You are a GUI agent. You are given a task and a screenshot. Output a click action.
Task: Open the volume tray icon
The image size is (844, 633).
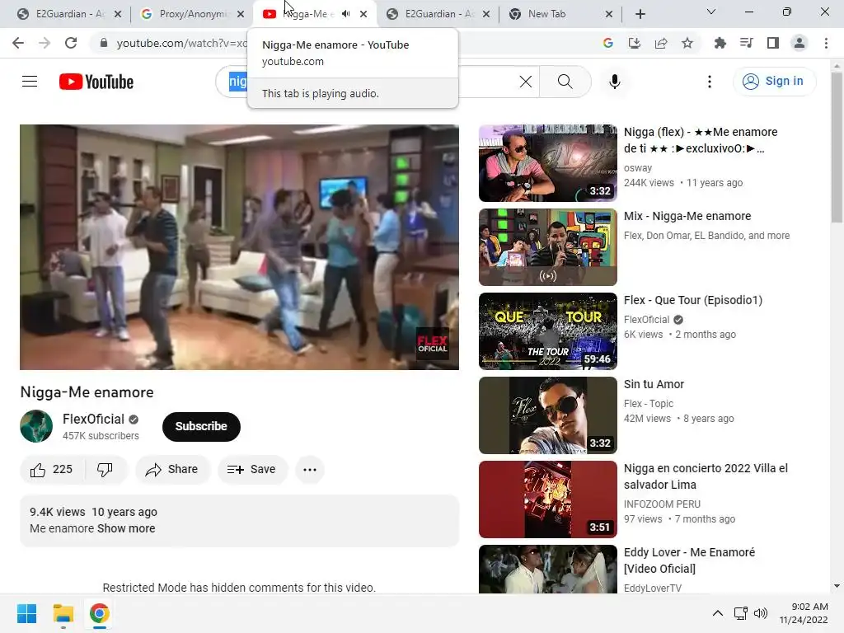point(761,613)
